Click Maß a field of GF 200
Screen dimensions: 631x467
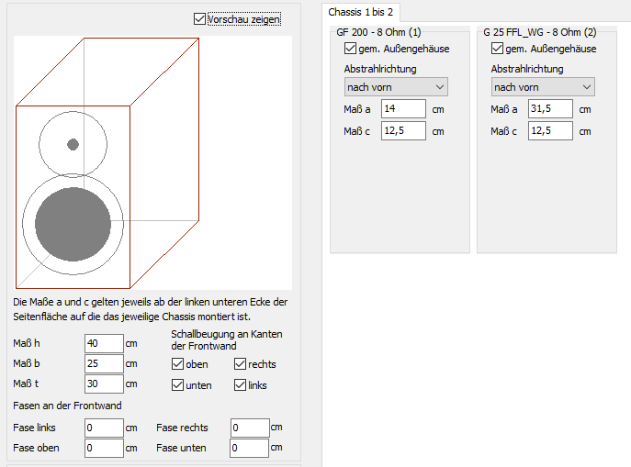(x=403, y=108)
